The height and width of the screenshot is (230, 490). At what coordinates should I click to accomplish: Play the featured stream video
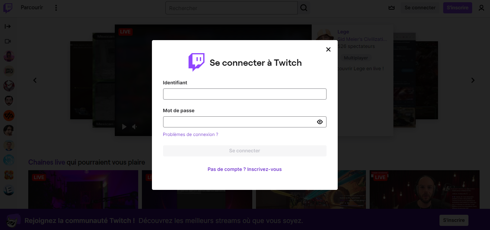124,127
